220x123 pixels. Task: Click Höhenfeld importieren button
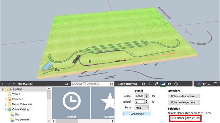pos(184,96)
